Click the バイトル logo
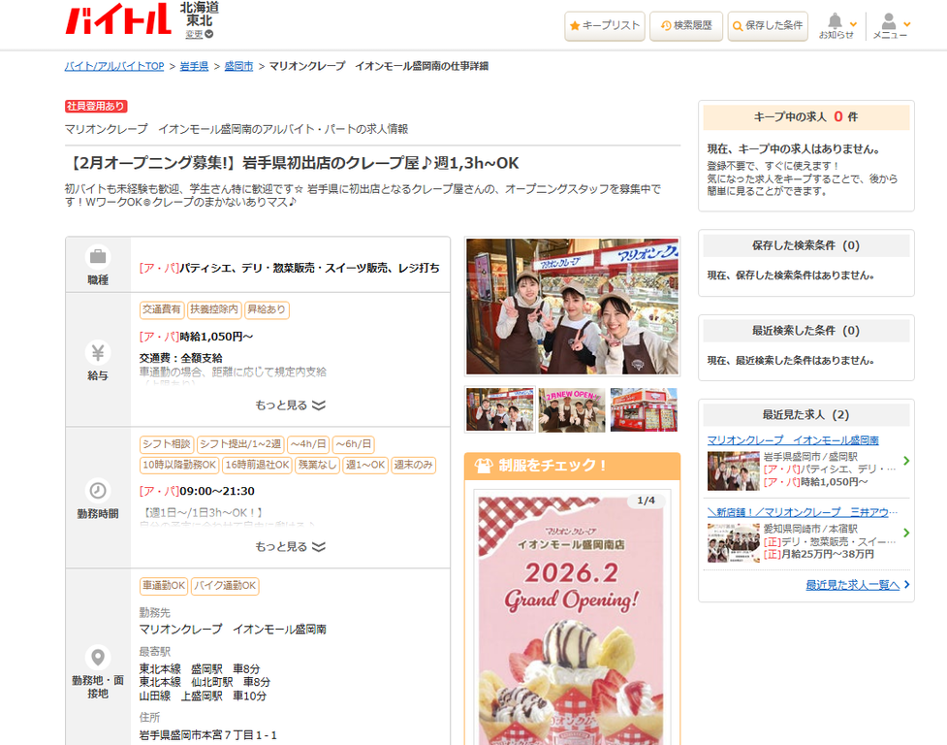947x745 pixels. (118, 18)
